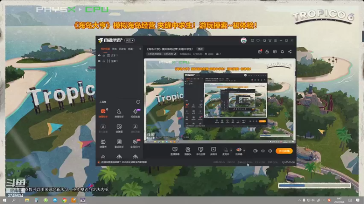Open File Explorer from the taskbar
Screen dimensions: 364x204
point(27,200)
